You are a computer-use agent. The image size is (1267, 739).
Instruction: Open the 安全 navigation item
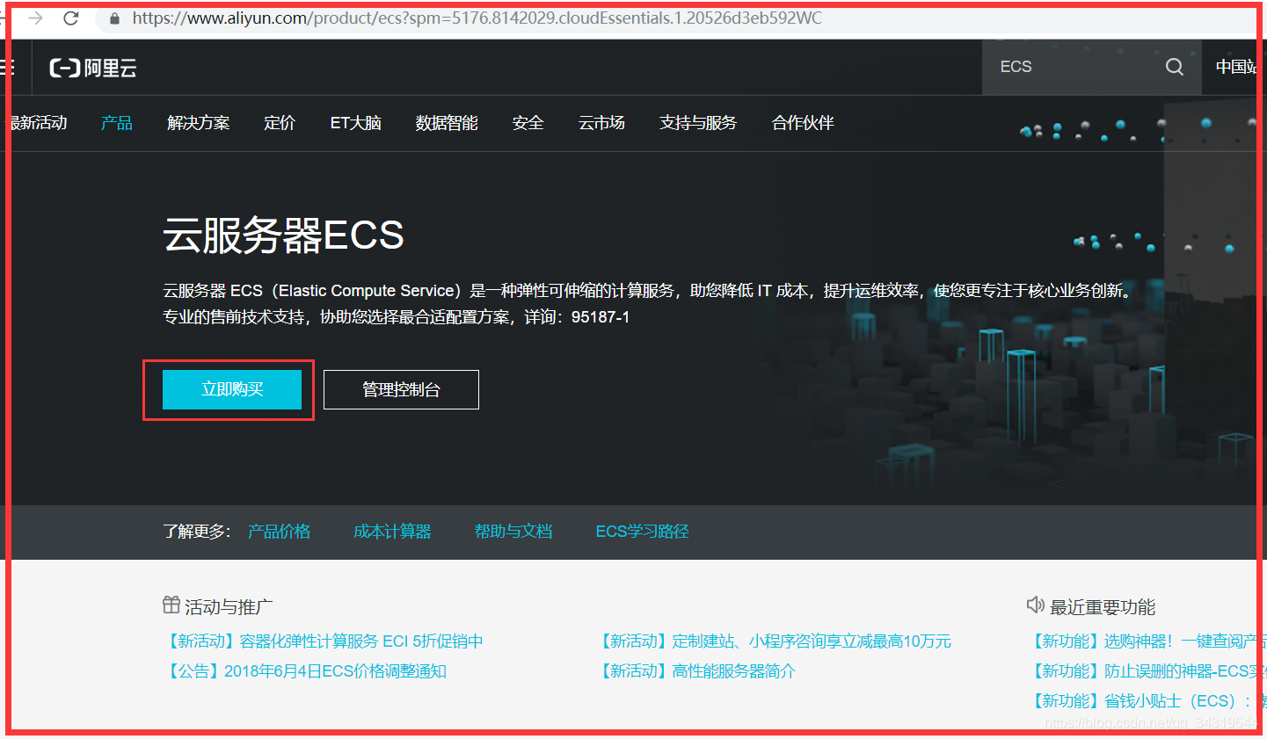(528, 123)
